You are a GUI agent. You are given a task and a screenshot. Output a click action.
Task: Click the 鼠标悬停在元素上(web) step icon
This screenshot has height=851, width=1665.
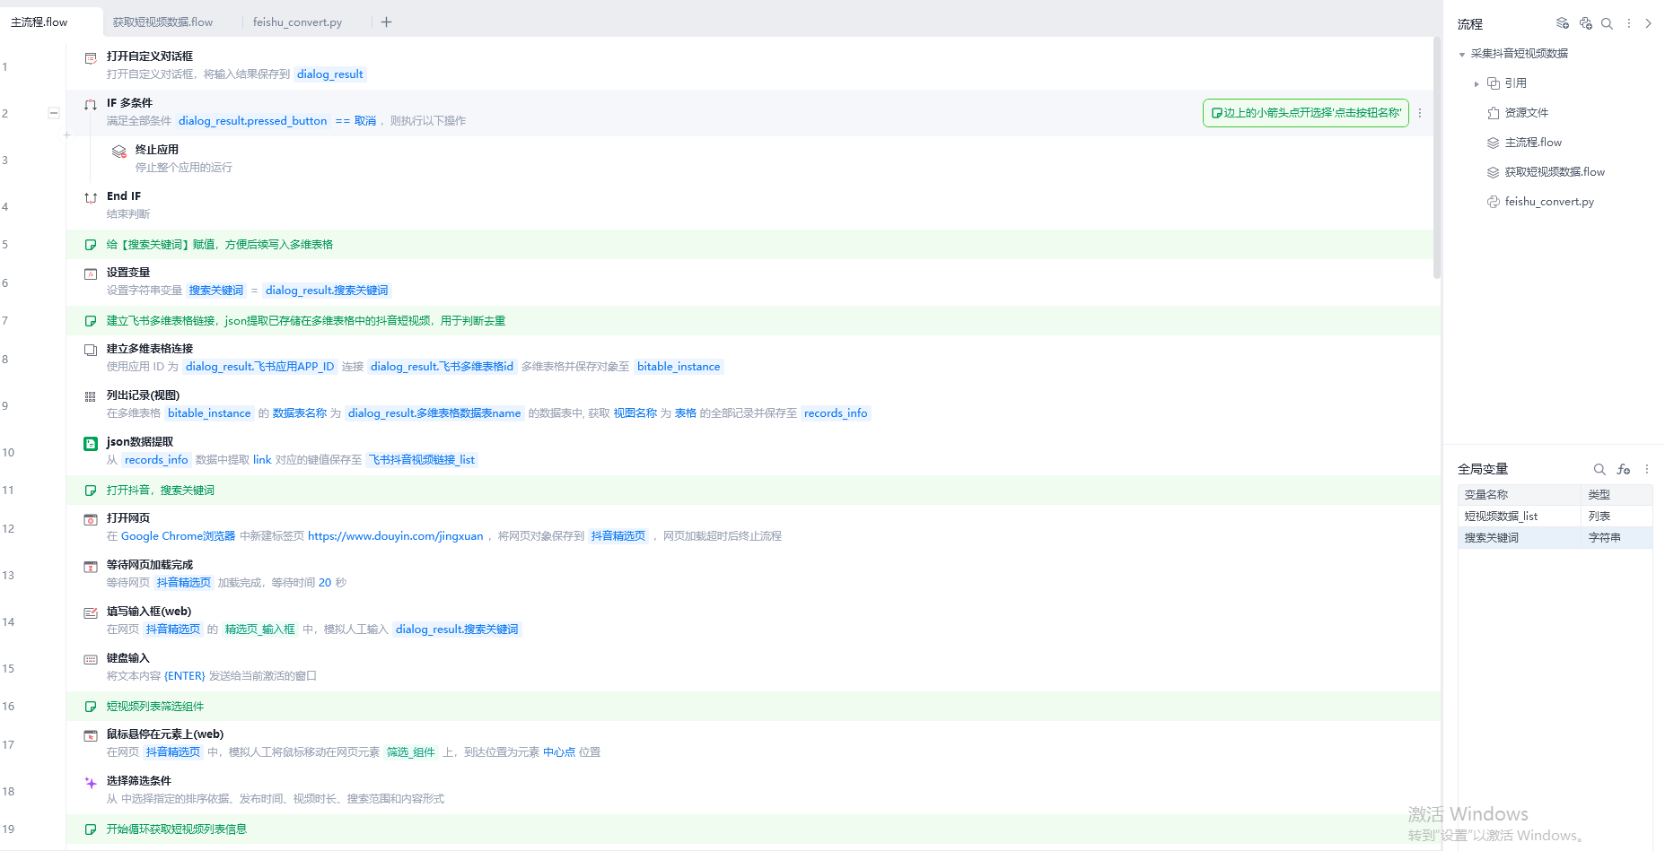click(91, 736)
